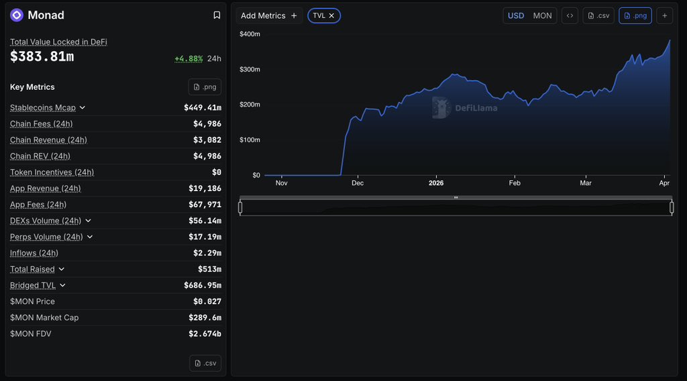Viewport: 687px width, 381px height.
Task: Open the embed code icon
Action: pos(570,16)
